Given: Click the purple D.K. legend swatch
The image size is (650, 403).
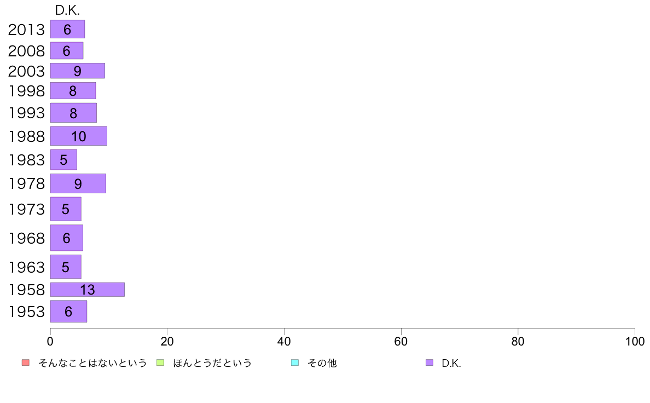Looking at the screenshot, I should pos(430,362).
